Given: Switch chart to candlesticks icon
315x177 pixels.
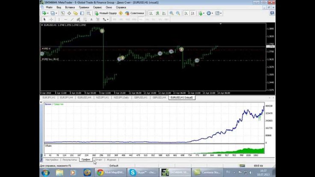Looking at the screenshot, I should (x=157, y=13).
